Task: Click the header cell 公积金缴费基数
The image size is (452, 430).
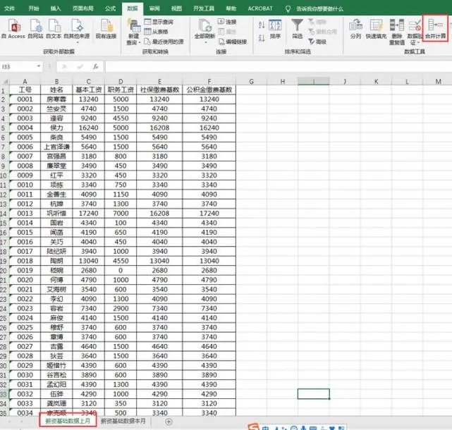Action: coord(209,90)
